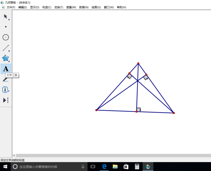The image size is (211, 171).
Task: Open Microsoft Store from the taskbar
Action: pyautogui.click(x=126, y=167)
